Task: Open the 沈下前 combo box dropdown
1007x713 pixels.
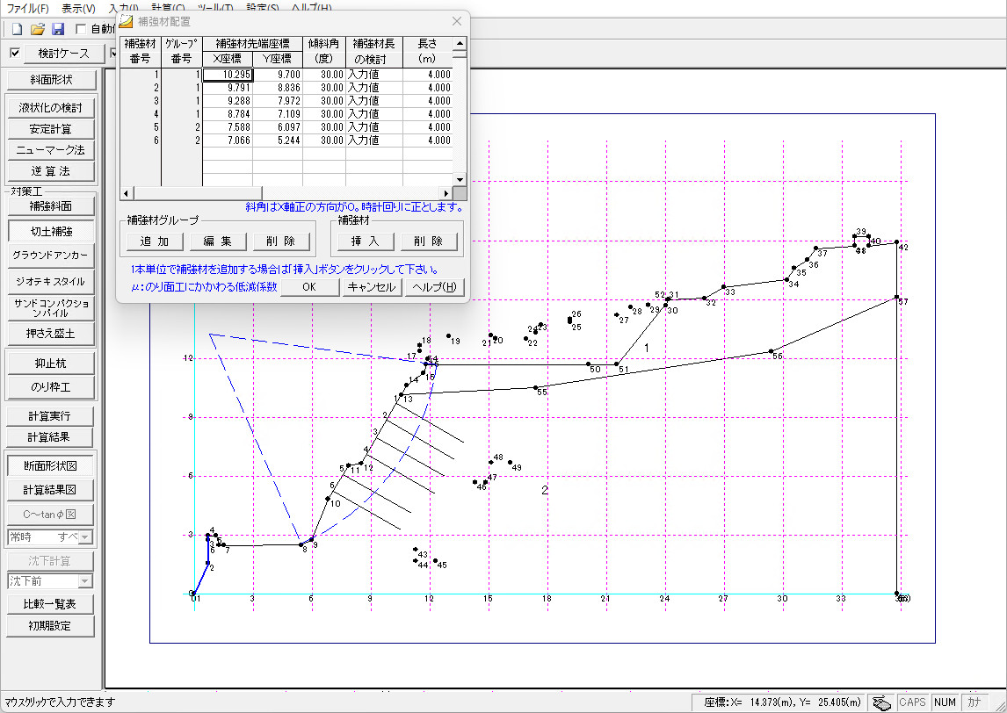Action: pyautogui.click(x=85, y=581)
